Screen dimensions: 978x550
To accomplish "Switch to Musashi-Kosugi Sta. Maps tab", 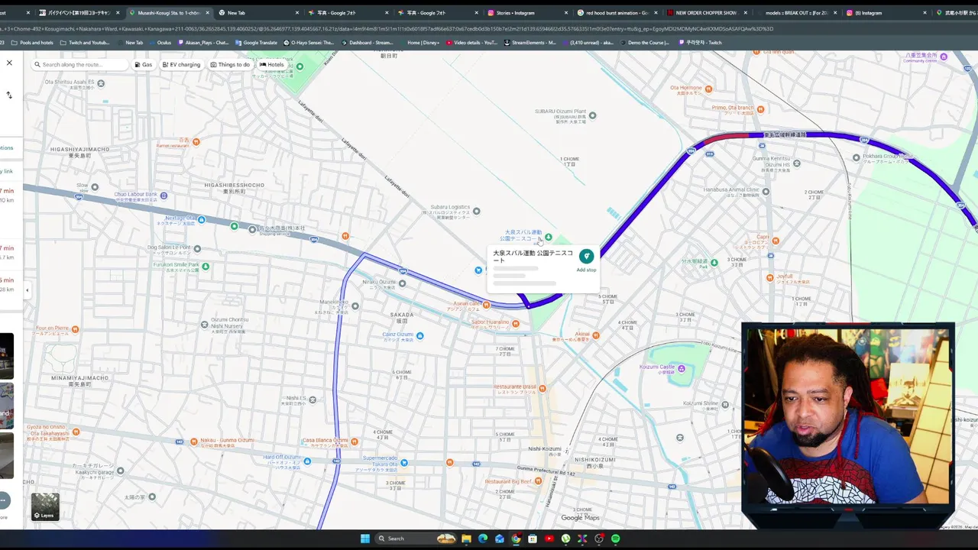I will click(168, 13).
